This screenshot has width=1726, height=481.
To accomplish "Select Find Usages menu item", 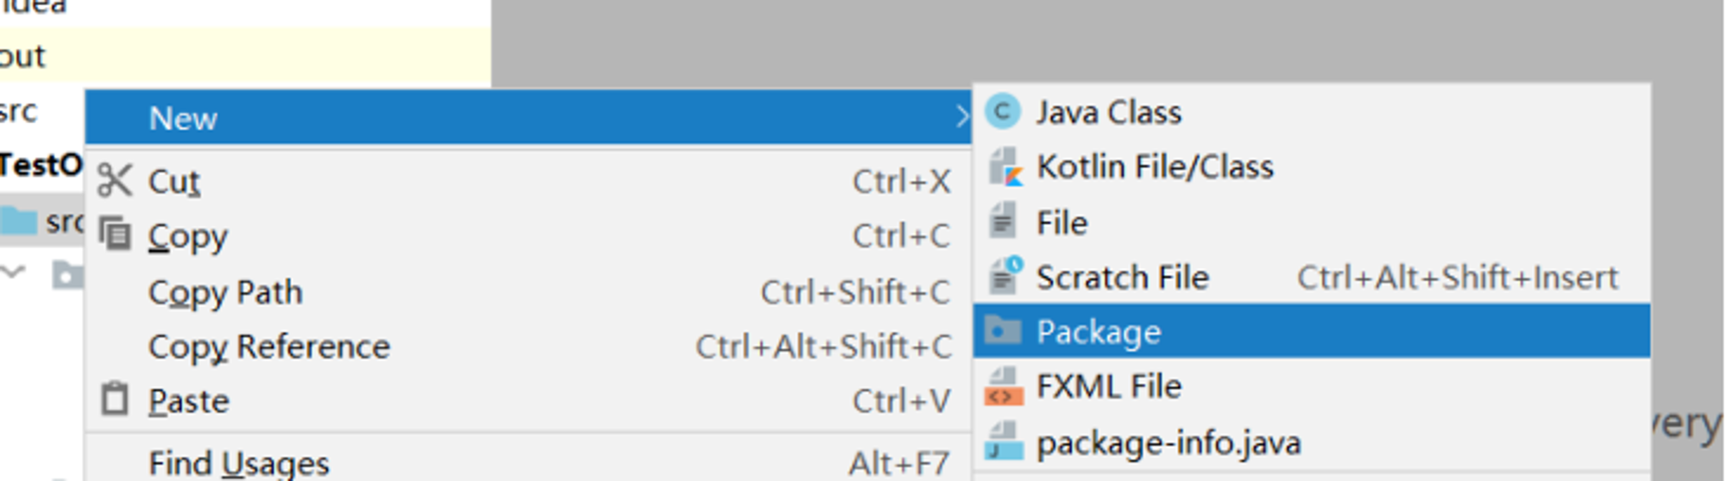I will click(x=239, y=464).
